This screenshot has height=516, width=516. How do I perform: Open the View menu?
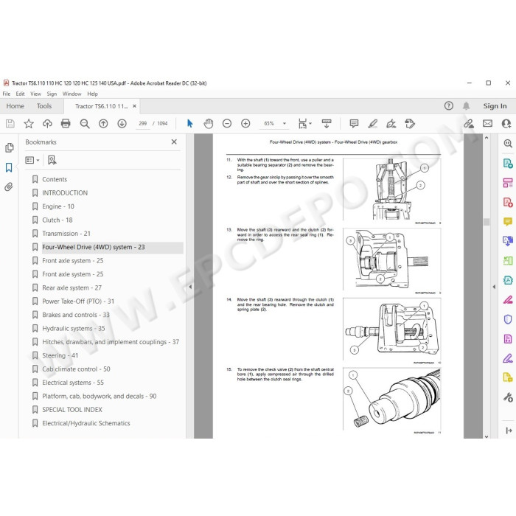(35, 94)
